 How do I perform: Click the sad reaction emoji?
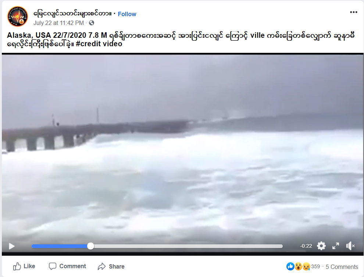coord(306,267)
